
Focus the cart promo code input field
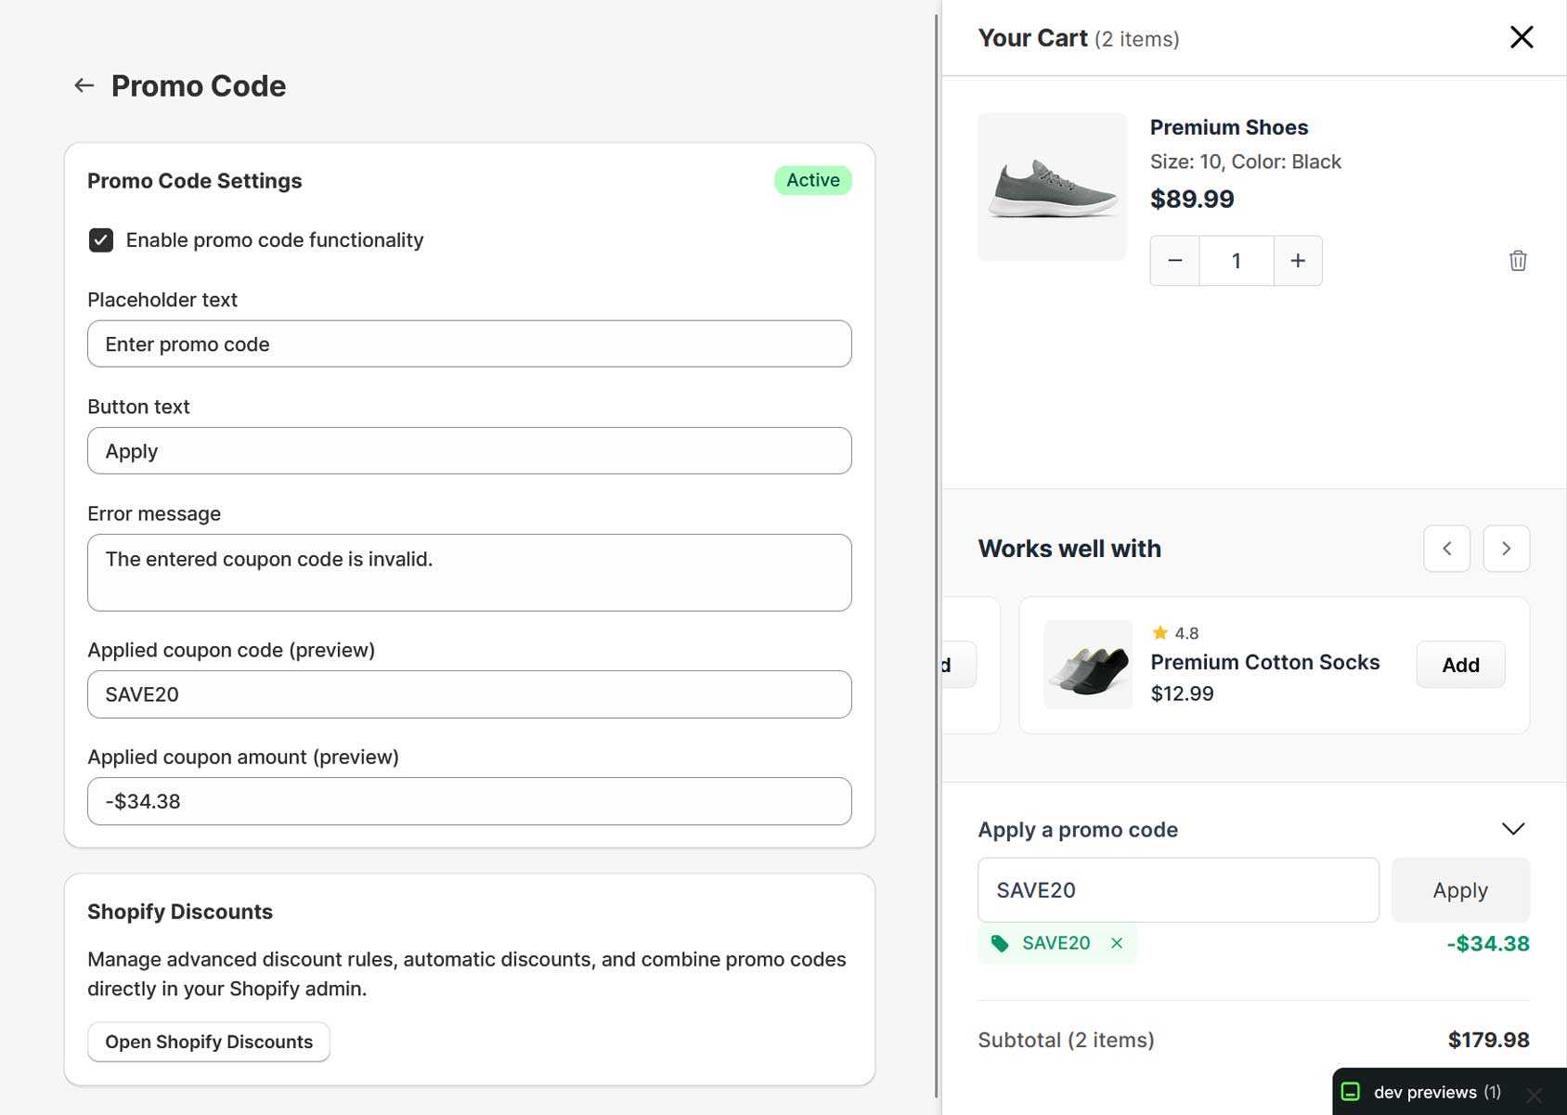pos(1178,890)
